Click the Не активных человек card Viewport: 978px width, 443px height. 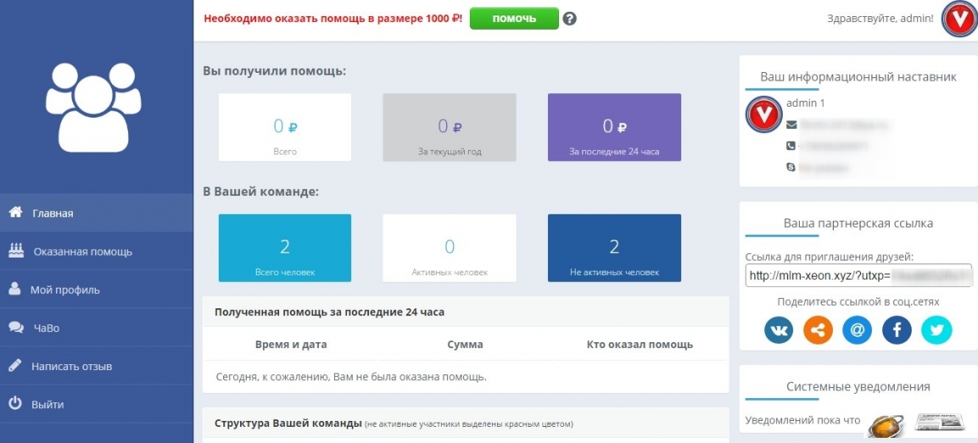pyautogui.click(x=614, y=247)
